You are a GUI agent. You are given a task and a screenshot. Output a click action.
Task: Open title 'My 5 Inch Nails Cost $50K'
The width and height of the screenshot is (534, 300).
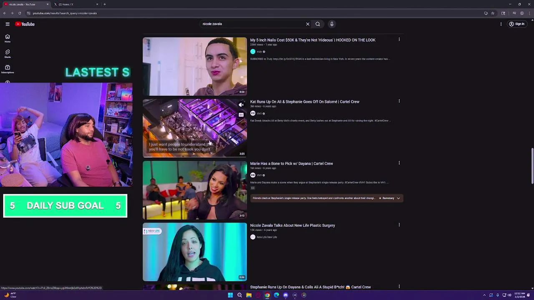(313, 40)
